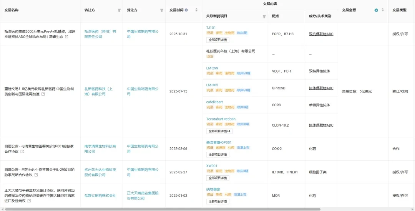415x211 pixels.
Task: Click 双抗偶联物ADC technology type link
Action: coord(321,34)
